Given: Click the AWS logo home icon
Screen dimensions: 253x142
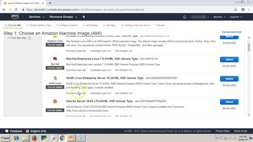Looking at the screenshot, I should [x=15, y=17].
